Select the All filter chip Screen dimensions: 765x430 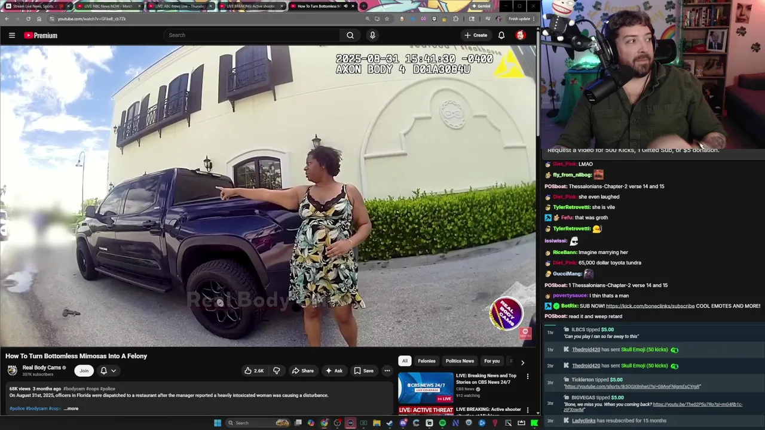405,361
